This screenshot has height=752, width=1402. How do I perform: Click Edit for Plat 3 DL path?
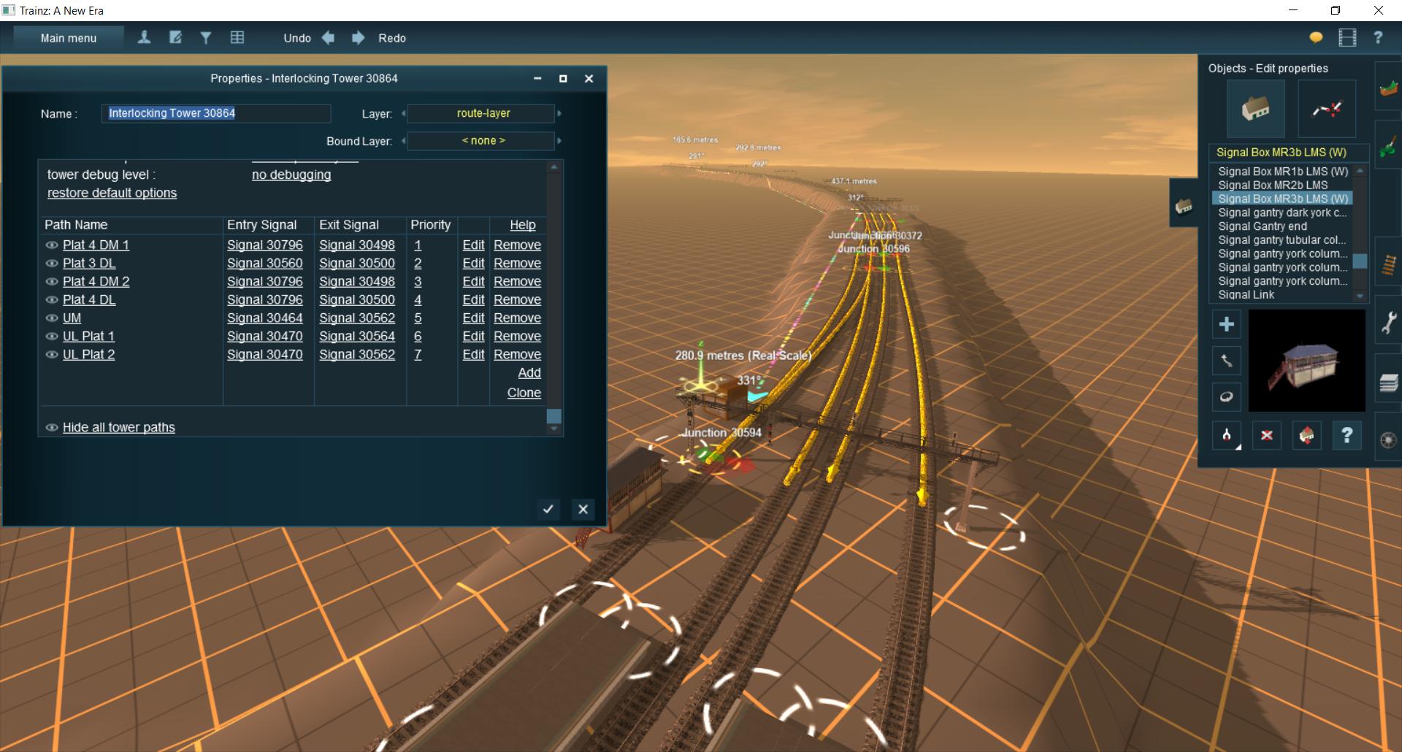click(x=473, y=263)
